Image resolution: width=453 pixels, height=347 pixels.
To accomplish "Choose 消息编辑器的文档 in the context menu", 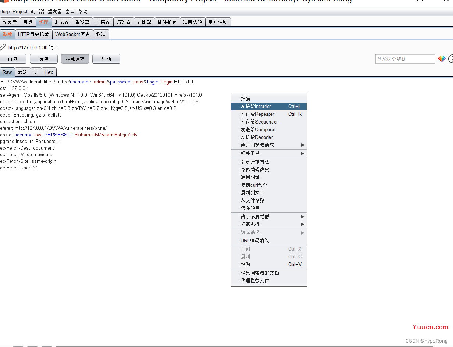I will click(269, 273).
